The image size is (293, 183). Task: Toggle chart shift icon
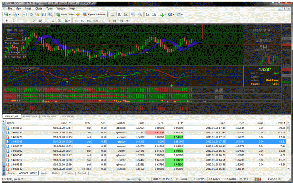(x=154, y=15)
